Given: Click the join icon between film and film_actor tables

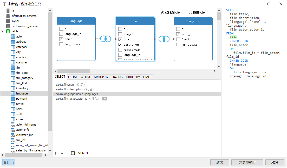Looking at the screenshot, I should click(x=164, y=39).
